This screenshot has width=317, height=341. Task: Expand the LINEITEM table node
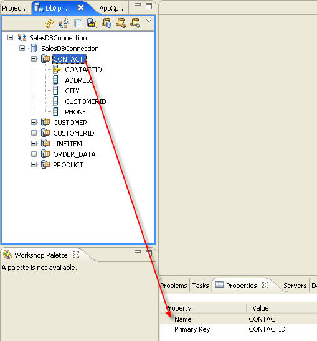[34, 143]
